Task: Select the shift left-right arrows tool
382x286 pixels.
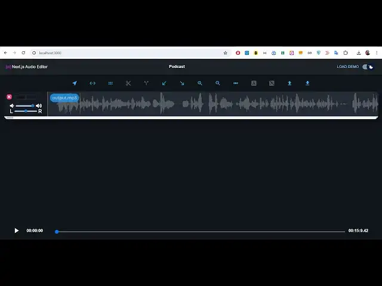Action: (x=93, y=83)
